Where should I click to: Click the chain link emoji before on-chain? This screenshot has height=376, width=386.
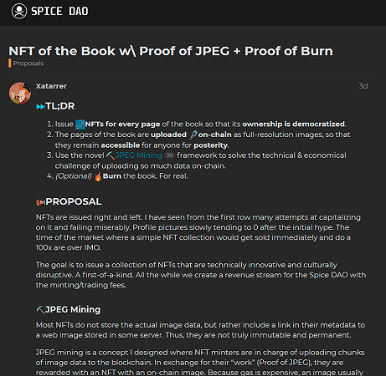click(x=193, y=135)
